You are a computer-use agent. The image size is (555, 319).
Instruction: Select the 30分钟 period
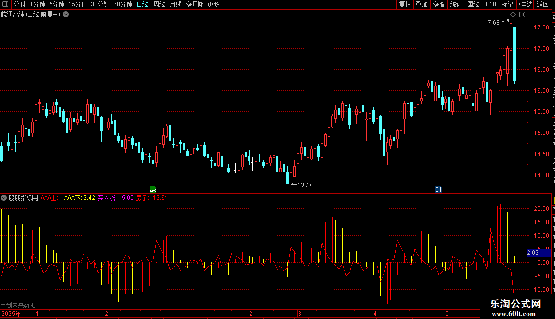point(100,4)
